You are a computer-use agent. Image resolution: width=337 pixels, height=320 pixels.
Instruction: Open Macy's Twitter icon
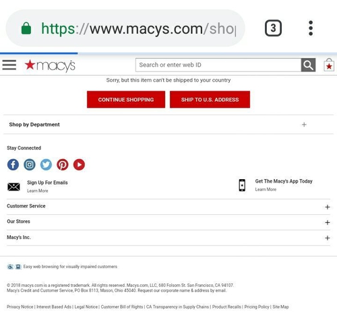pyautogui.click(x=46, y=164)
